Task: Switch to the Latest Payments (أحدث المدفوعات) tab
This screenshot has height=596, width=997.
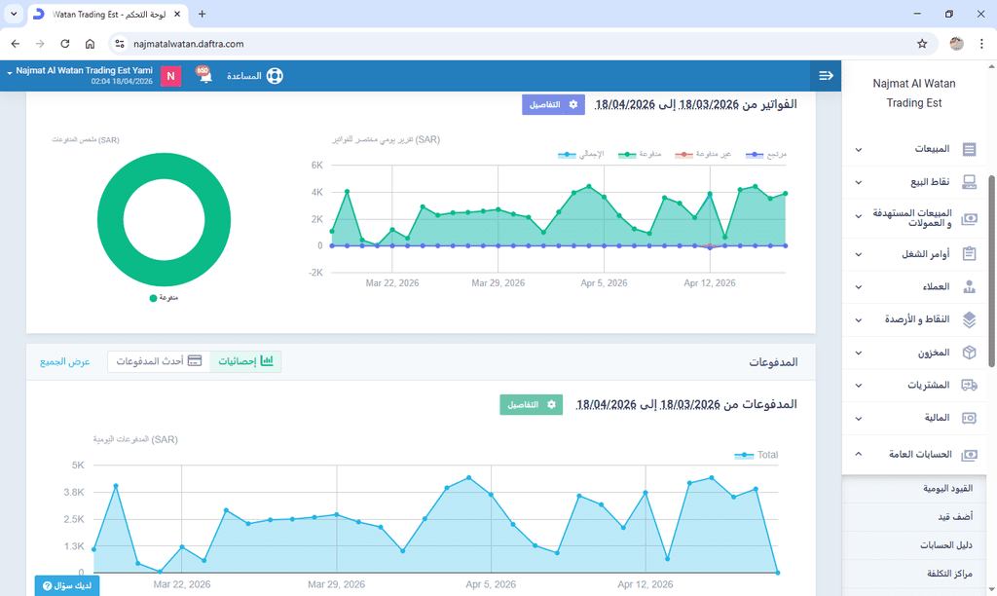Action: pyautogui.click(x=158, y=361)
